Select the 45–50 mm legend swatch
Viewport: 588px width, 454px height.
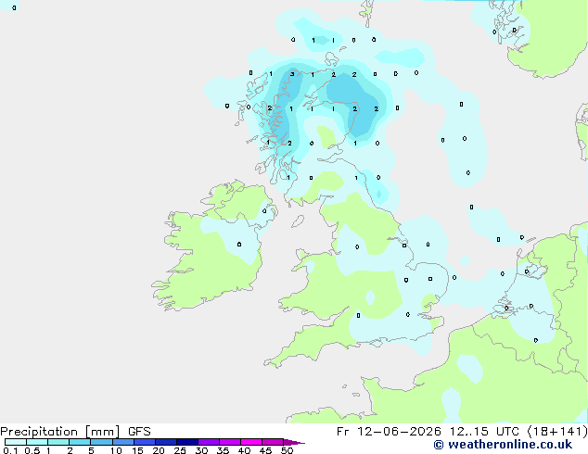pos(273,442)
